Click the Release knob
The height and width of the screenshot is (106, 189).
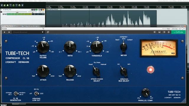pos(70,71)
